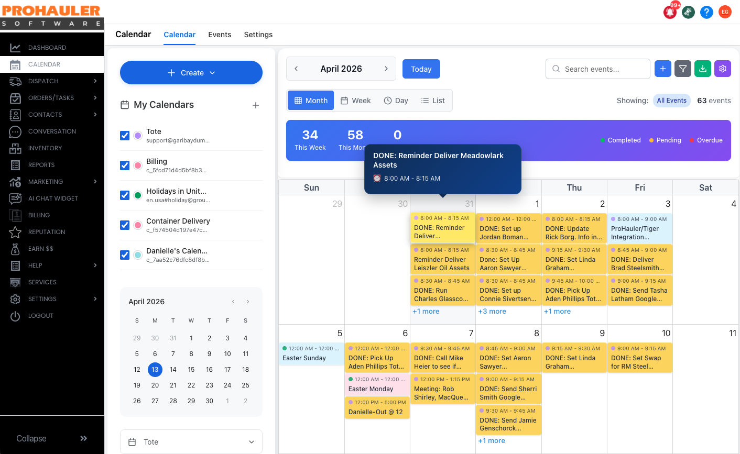
Task: Uncheck the Container Delivery calendar checkbox
Action: tap(125, 225)
